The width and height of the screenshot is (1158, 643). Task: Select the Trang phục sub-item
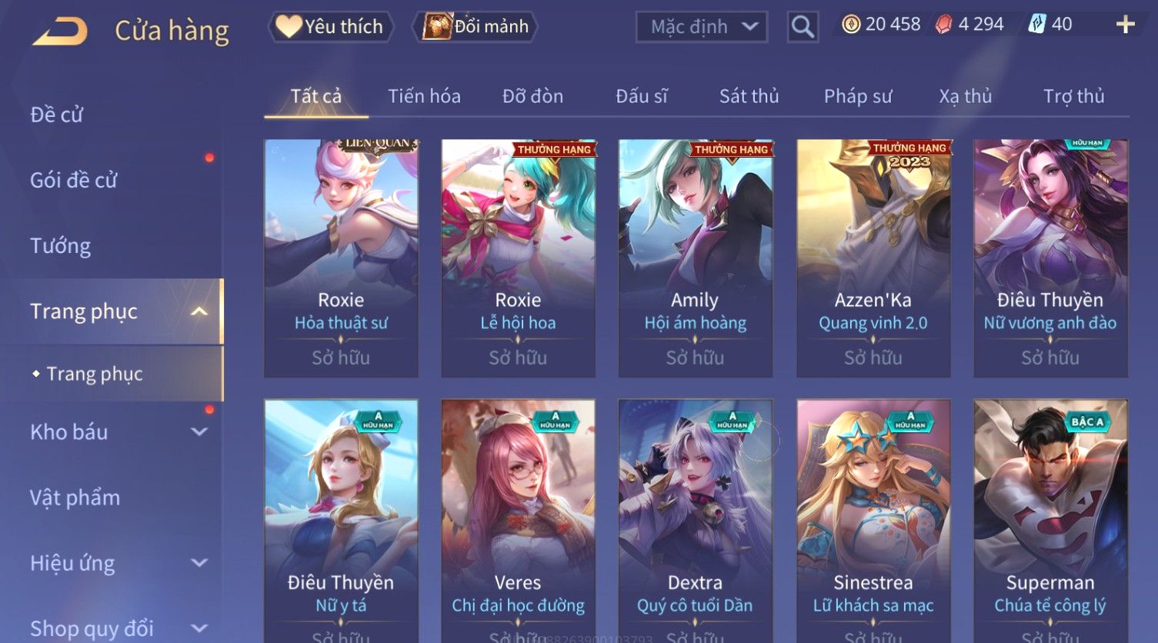(x=95, y=374)
